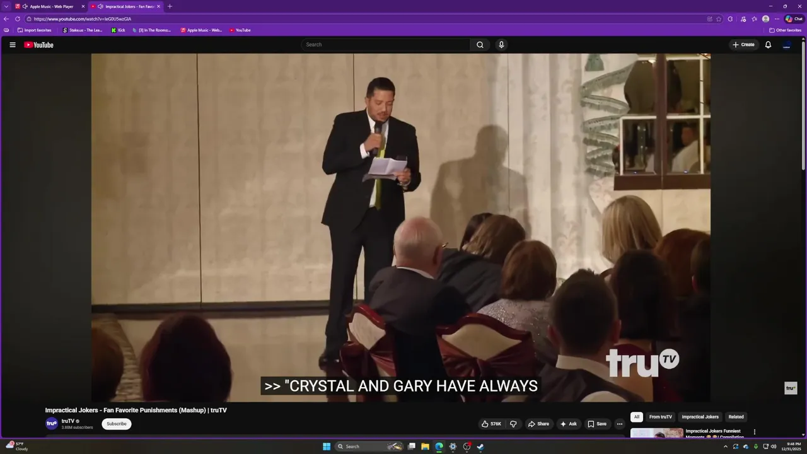Open the YouTube account avatar menu
Viewport: 807px width, 454px height.
(787, 45)
